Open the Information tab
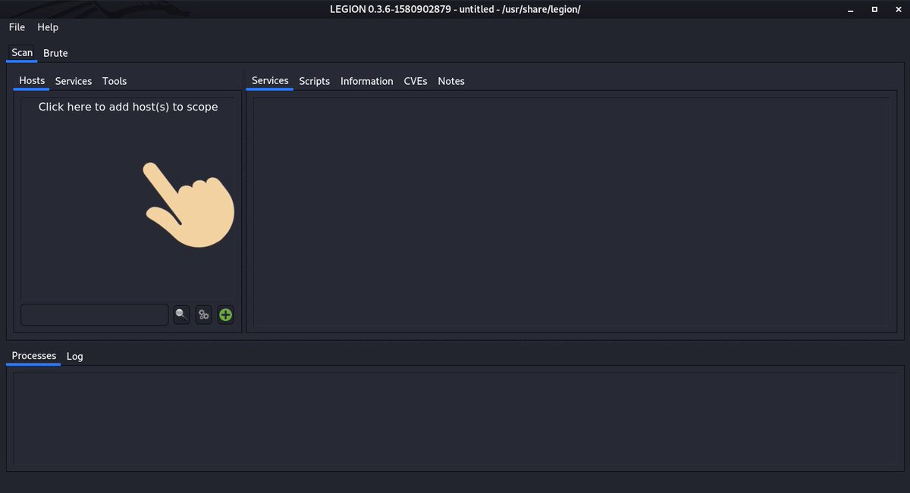The height and width of the screenshot is (493, 910). (366, 81)
